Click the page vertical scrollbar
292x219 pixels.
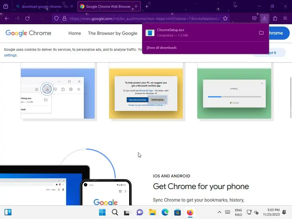pos(291,98)
